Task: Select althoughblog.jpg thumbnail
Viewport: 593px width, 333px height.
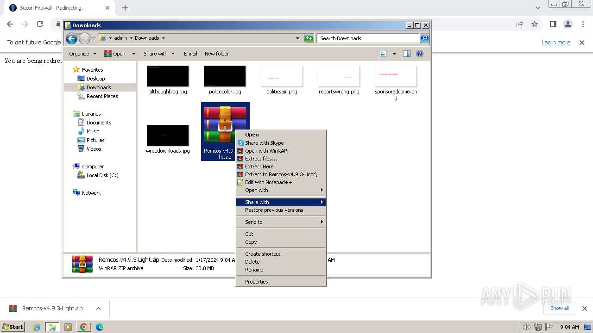Action: (x=168, y=76)
